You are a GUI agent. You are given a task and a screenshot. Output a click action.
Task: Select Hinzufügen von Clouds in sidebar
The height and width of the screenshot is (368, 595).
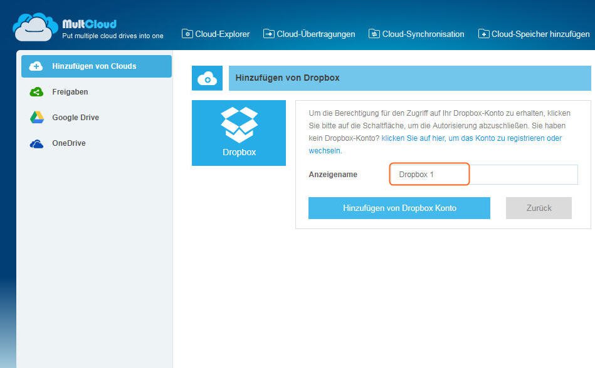click(94, 66)
